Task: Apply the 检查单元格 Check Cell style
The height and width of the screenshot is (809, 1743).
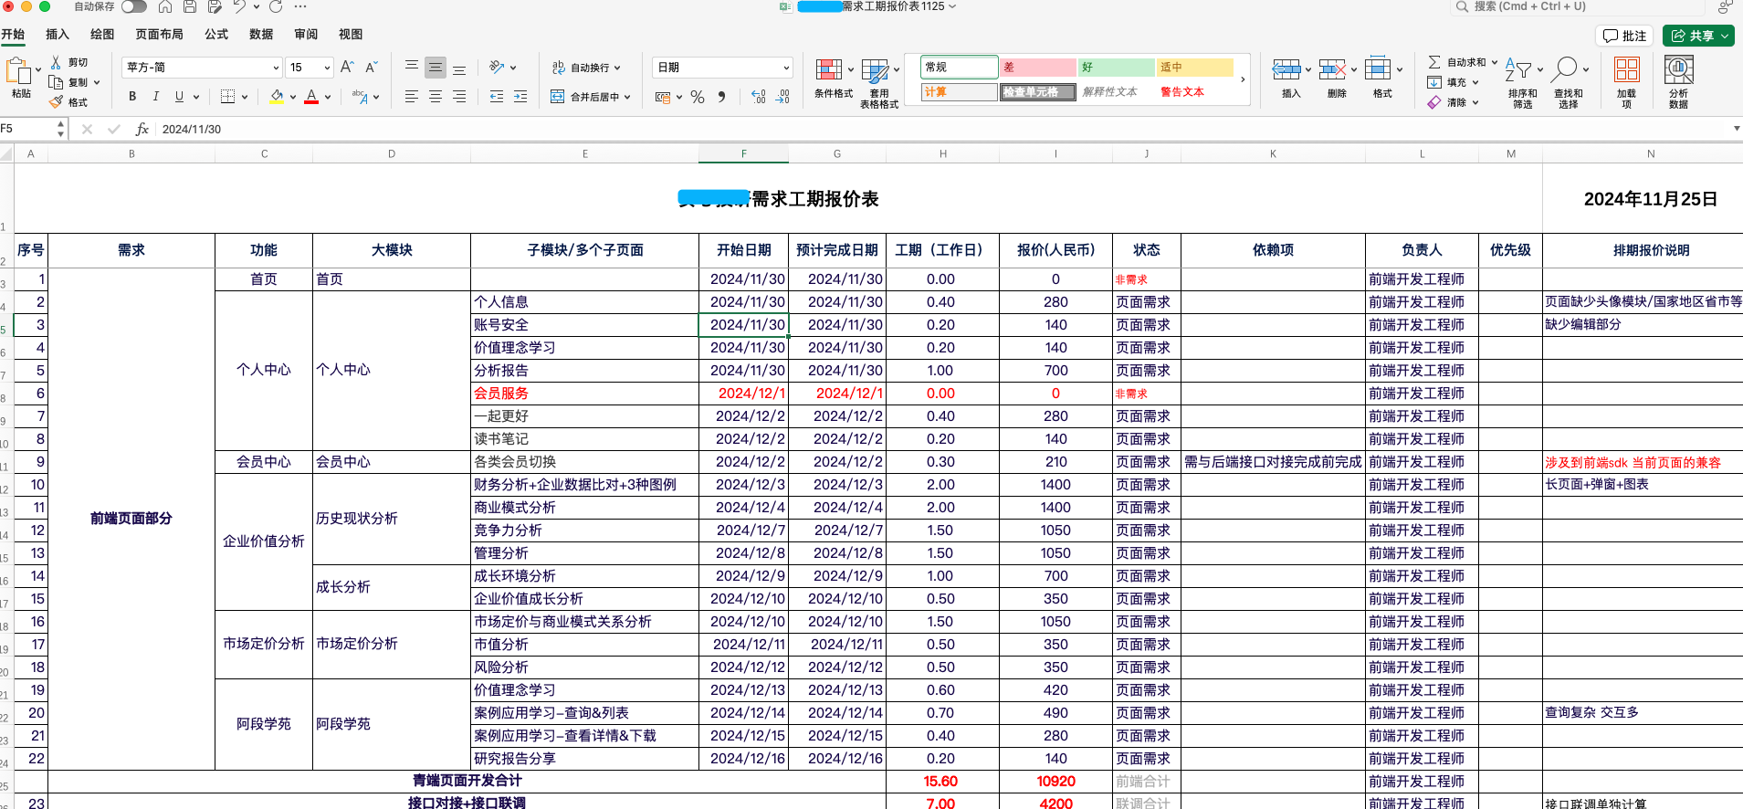Action: click(x=1037, y=92)
